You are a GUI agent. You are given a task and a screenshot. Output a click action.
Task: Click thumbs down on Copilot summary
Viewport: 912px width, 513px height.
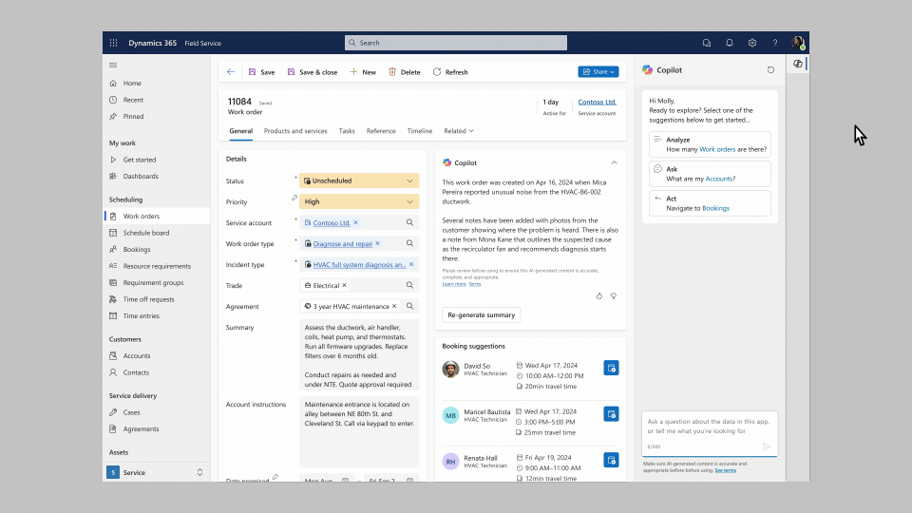(614, 295)
